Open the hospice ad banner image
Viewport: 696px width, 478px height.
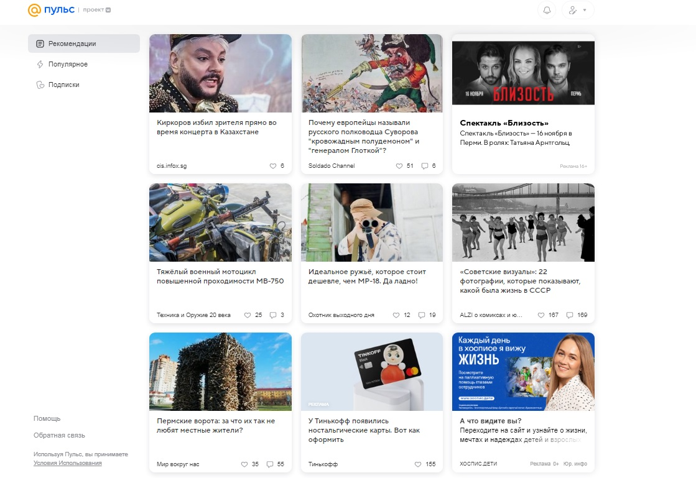coord(523,372)
